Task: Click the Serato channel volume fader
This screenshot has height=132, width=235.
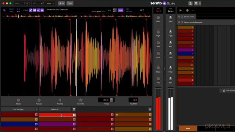Action: click(170, 88)
